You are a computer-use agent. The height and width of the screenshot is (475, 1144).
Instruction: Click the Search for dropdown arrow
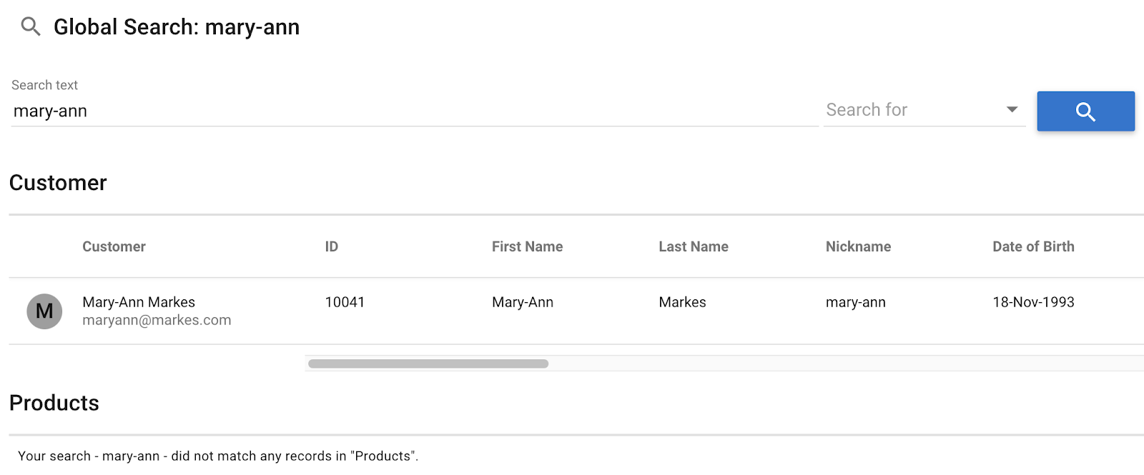[1012, 109]
